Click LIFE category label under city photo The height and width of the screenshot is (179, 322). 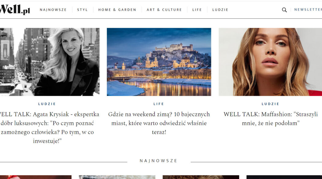[159, 104]
